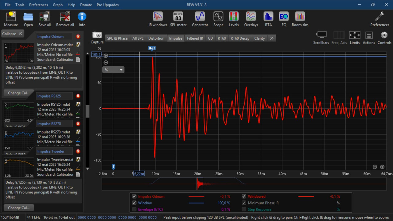Open the RTA analyzer
393x221 pixels.
268,19
